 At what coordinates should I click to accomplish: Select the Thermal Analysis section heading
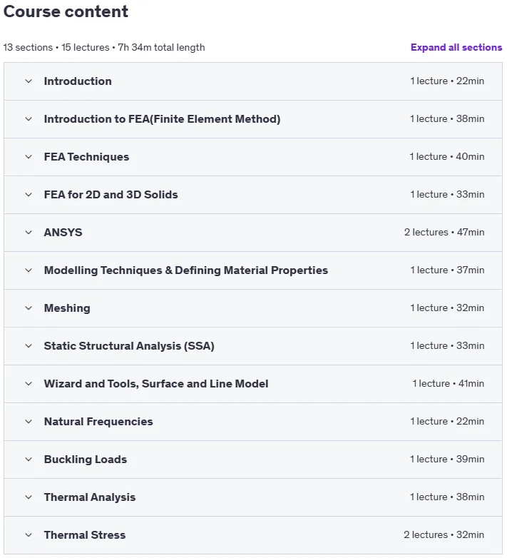coord(90,497)
